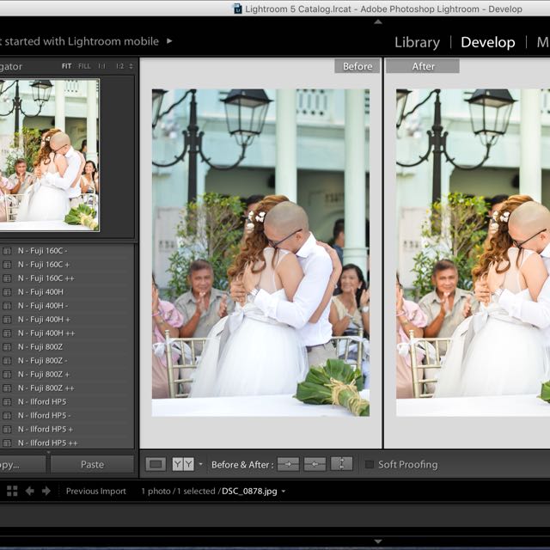Open the DSC_0878.jpg filename dropdown arrow

[x=284, y=492]
